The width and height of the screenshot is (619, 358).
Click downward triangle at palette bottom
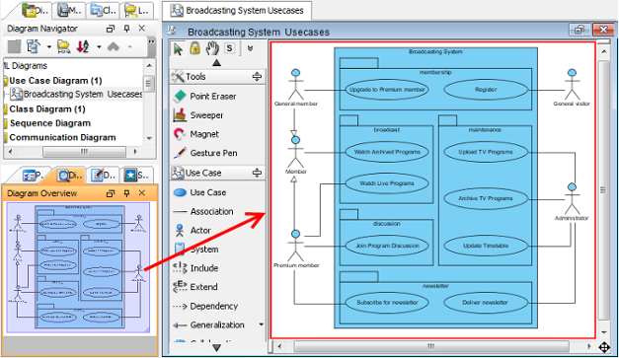[217, 348]
